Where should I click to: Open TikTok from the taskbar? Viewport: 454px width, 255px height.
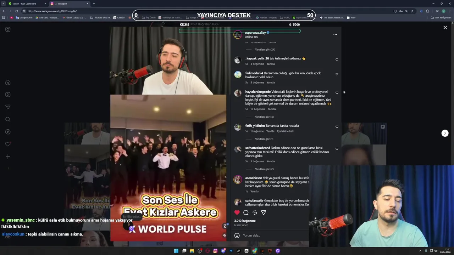[239, 251]
